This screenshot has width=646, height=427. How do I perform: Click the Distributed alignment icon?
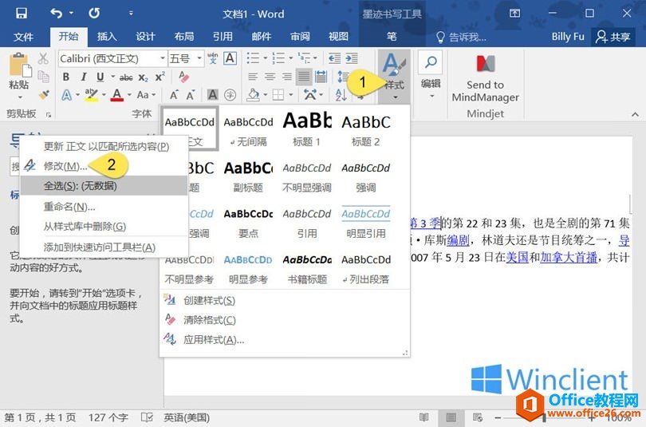point(321,77)
